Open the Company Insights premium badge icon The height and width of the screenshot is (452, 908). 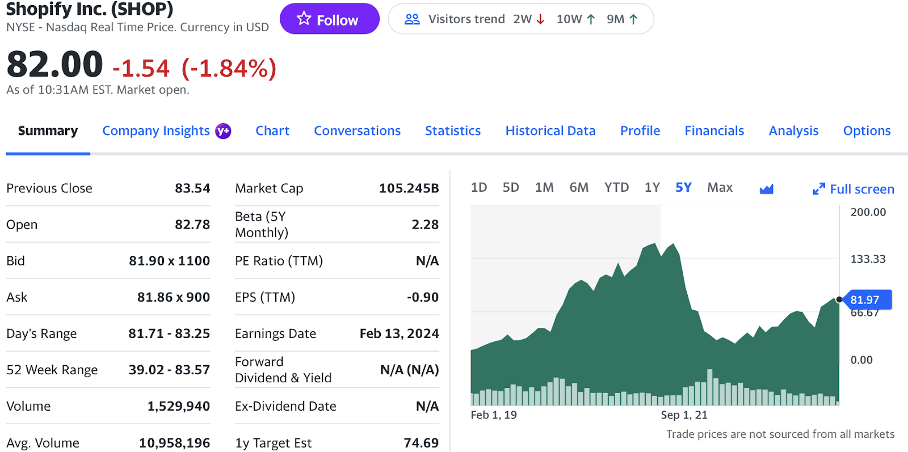click(x=223, y=131)
